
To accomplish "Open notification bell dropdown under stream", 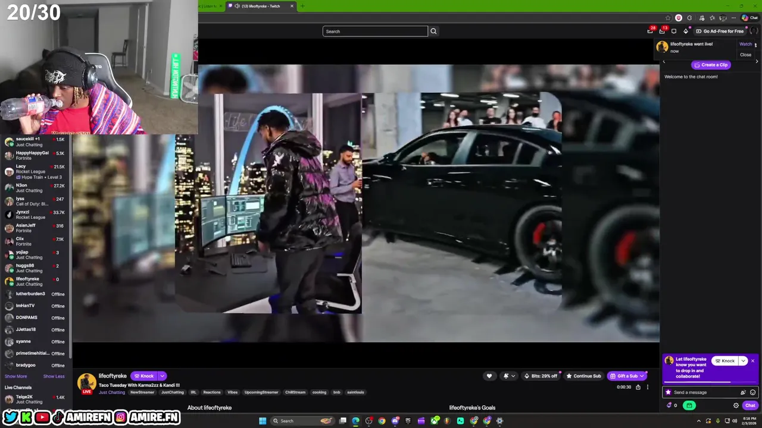I will [508, 376].
